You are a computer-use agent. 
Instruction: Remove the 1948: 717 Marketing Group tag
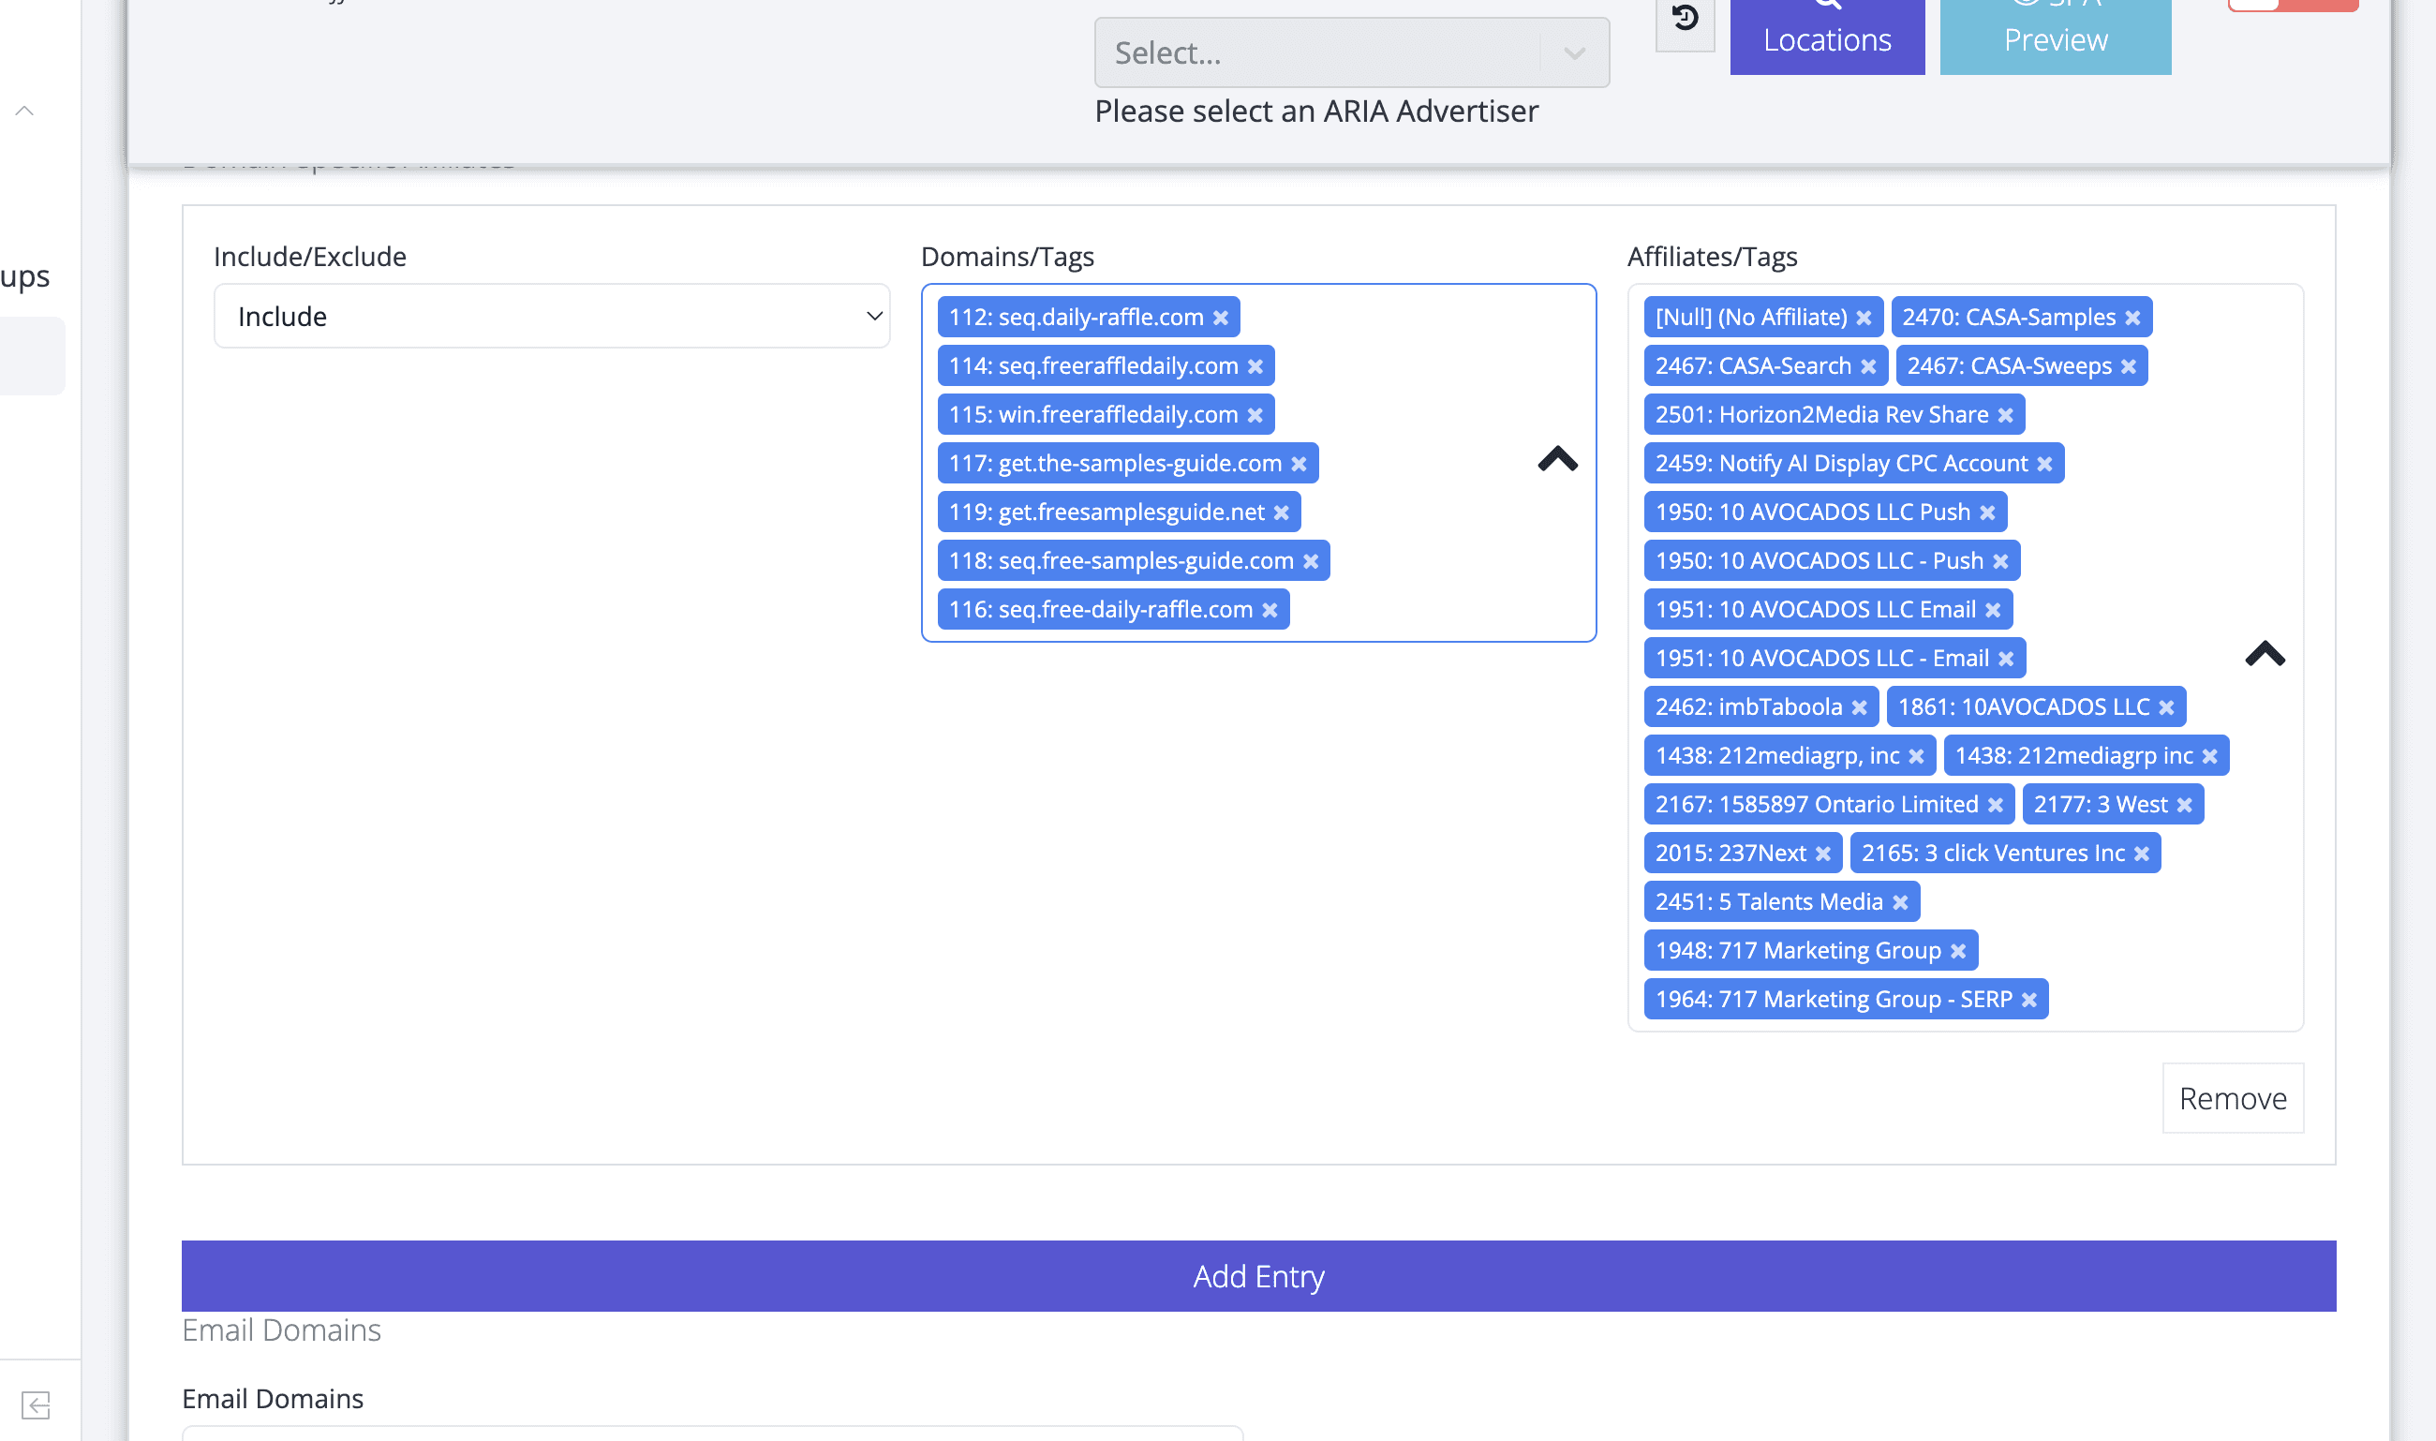tap(1958, 951)
